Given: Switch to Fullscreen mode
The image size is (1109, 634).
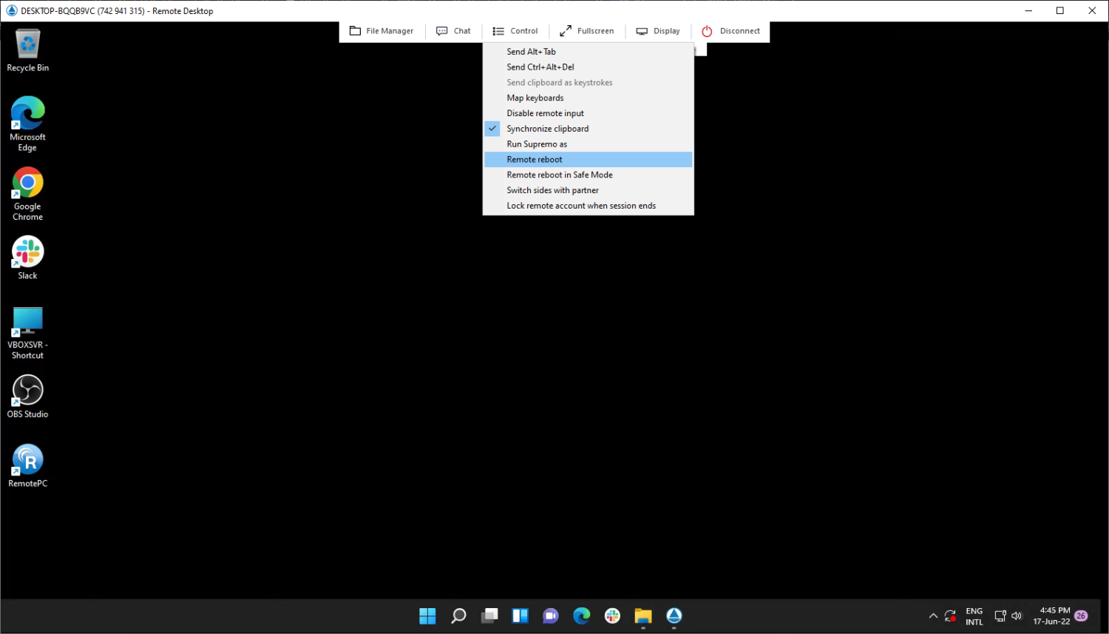Looking at the screenshot, I should click(587, 31).
